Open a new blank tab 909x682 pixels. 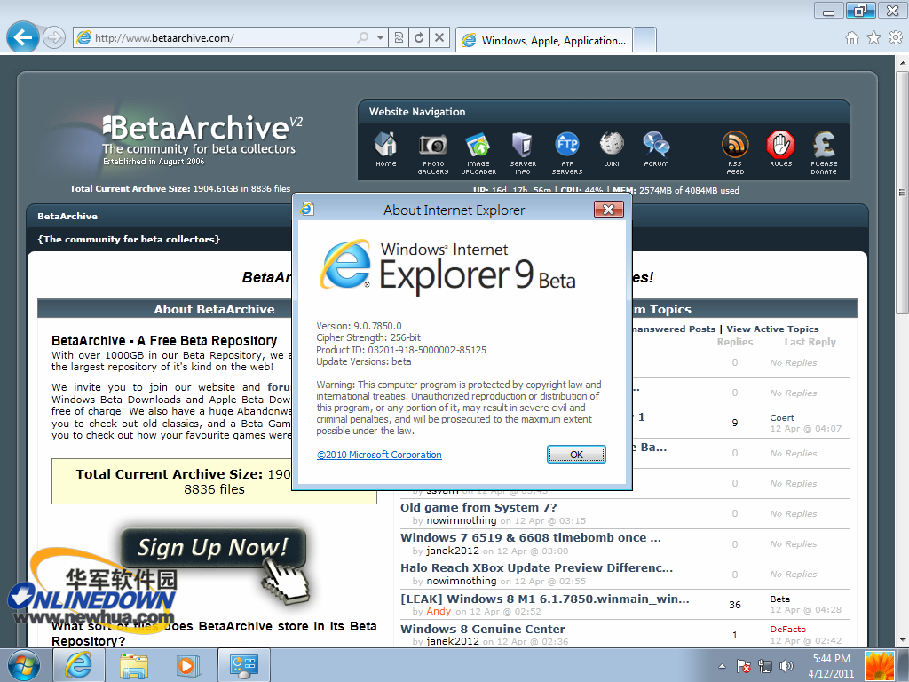[x=644, y=40]
